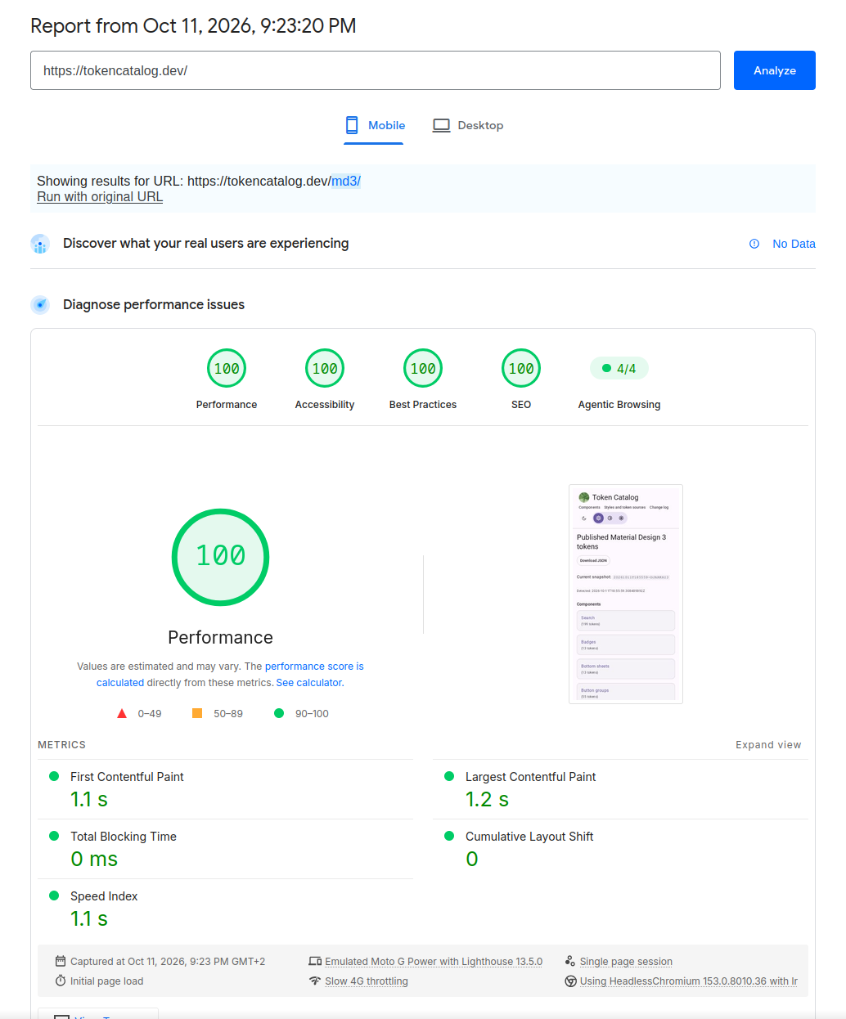
Task: Select the Best Practices 100 score gauge
Action: tap(423, 369)
